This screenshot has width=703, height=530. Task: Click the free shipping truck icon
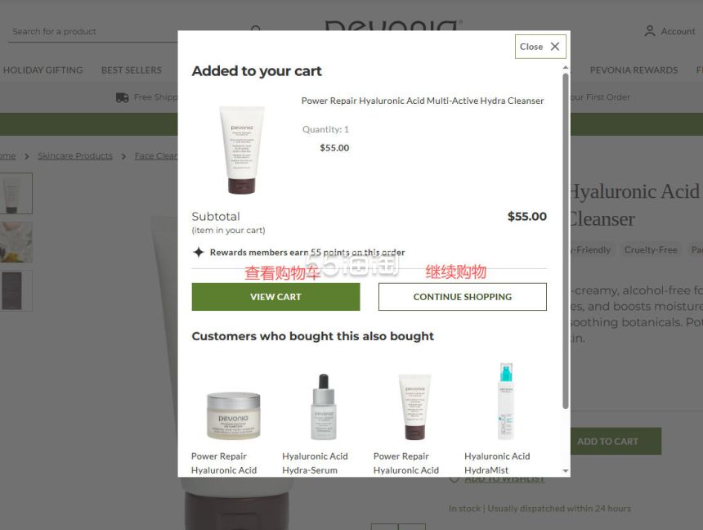122,97
